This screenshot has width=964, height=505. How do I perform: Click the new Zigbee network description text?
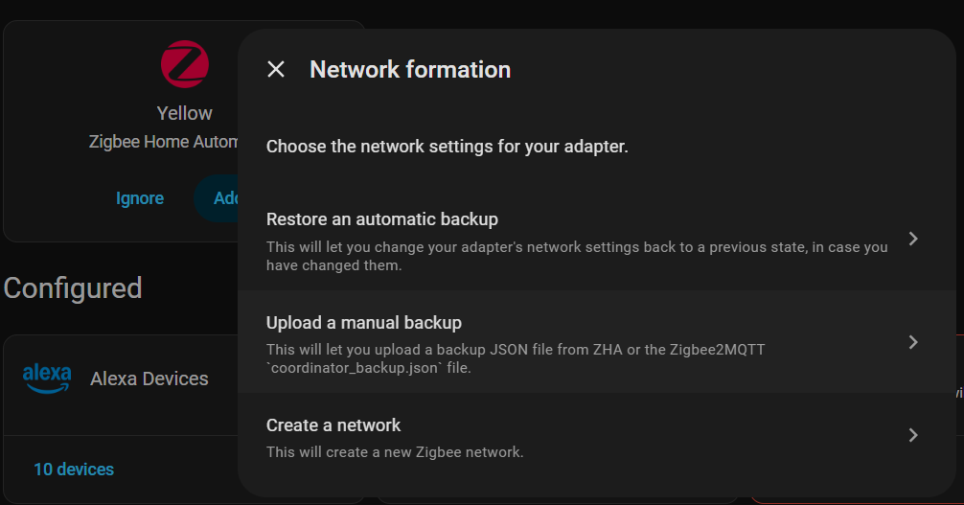click(395, 451)
